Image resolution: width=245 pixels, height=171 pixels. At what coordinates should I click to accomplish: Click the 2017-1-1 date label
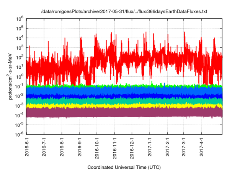(150, 147)
